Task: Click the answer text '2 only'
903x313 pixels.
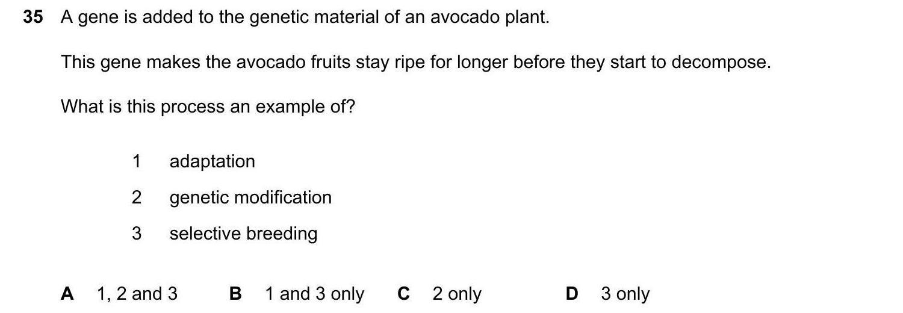Action: pos(457,294)
